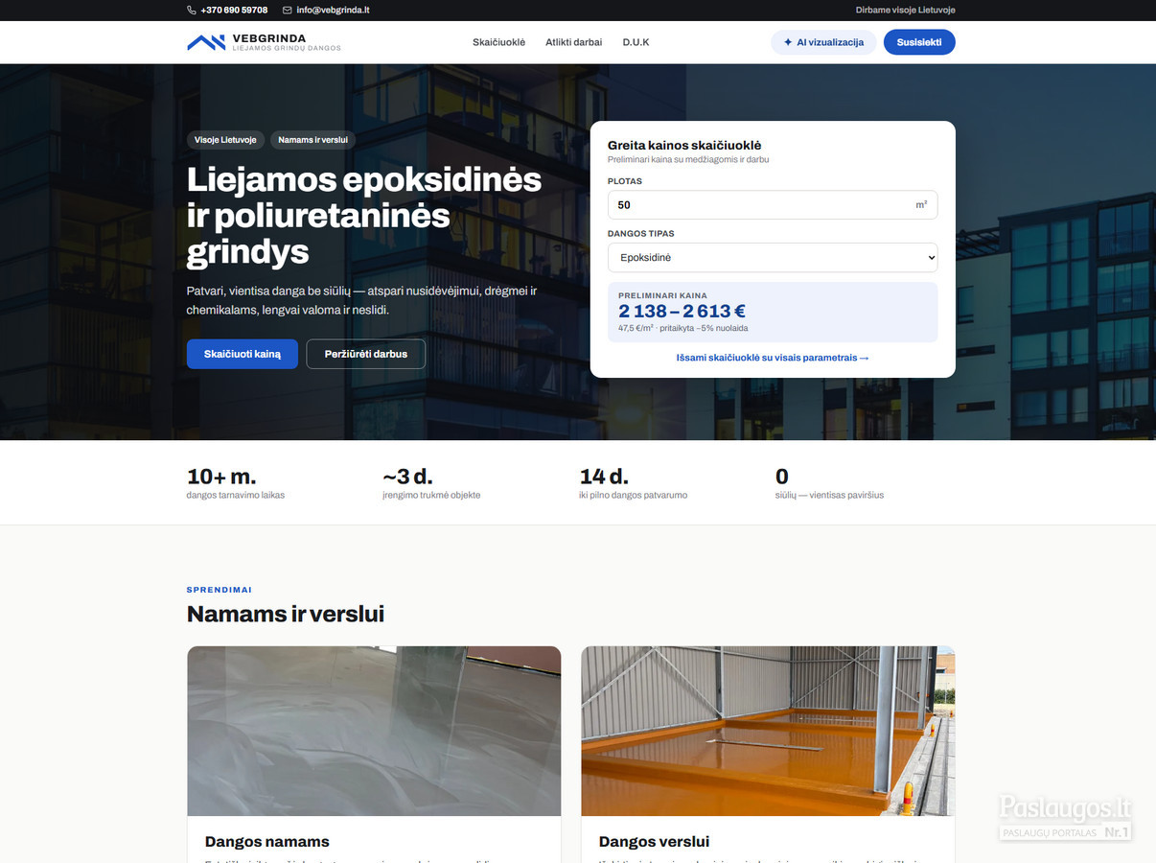Click the 10+ m. statistic
Viewport: 1156px width, 863px height.
pyautogui.click(x=236, y=483)
